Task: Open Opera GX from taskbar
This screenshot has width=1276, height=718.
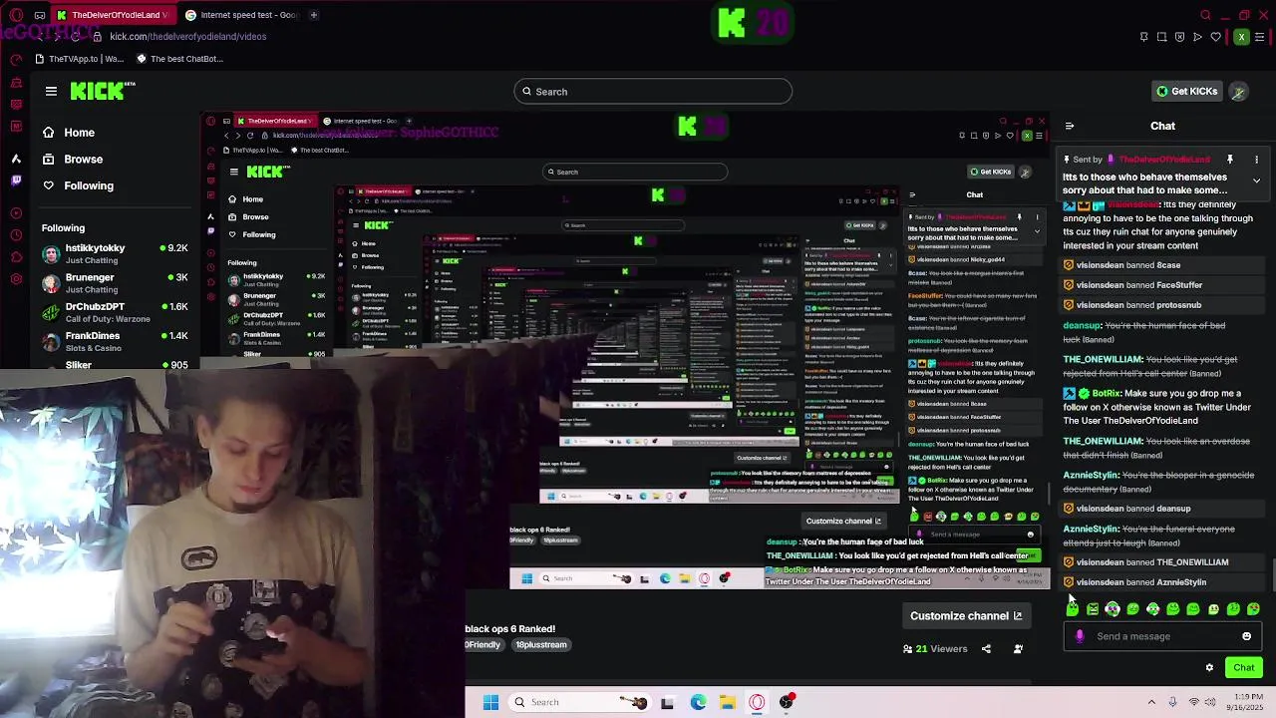Action: pos(757,703)
